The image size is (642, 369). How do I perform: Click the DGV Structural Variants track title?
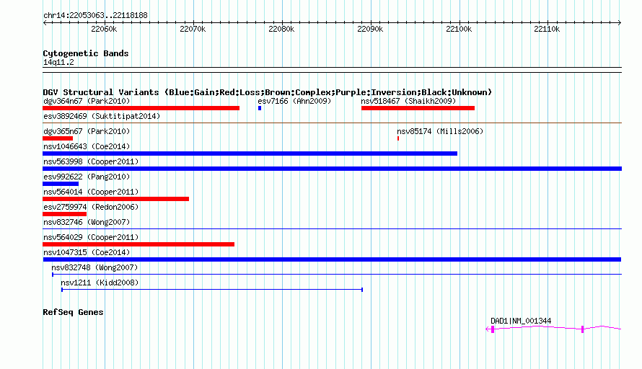pyautogui.click(x=268, y=92)
